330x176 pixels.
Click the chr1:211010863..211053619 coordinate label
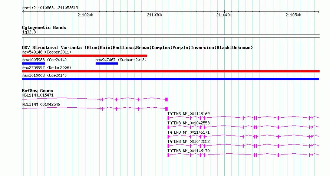[x=50, y=8]
